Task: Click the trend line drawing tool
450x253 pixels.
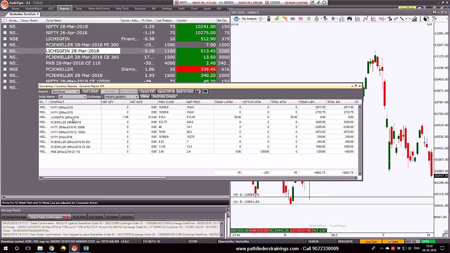Action: point(402,19)
